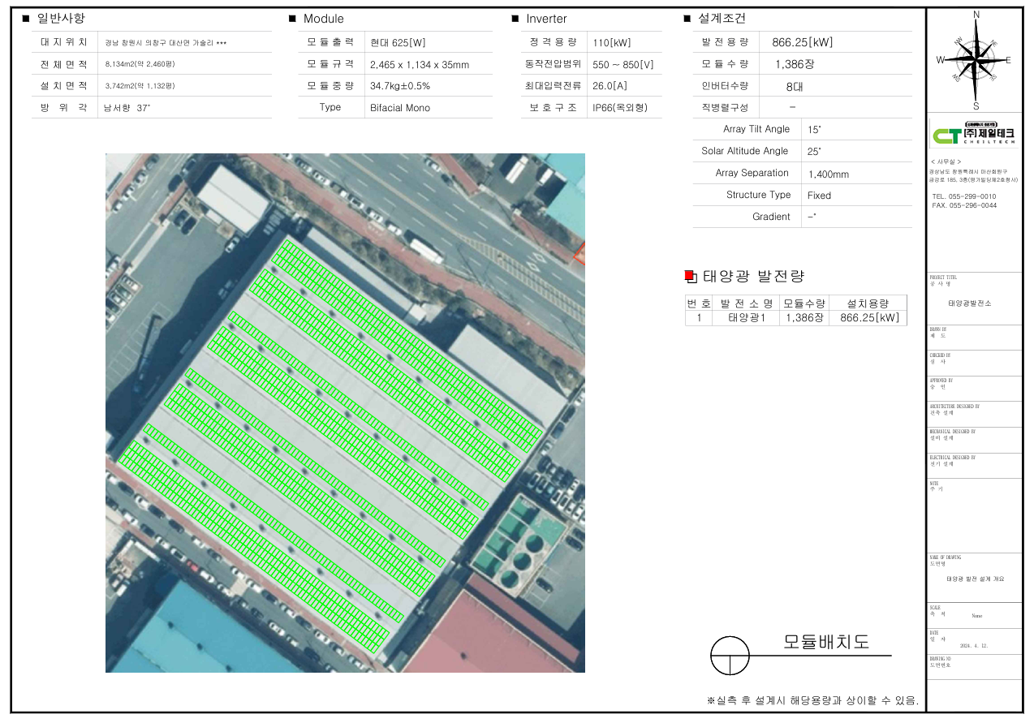The width and height of the screenshot is (1034, 723).
Task: Click the square bullet beside 설계조건 heading
Action: (x=687, y=19)
